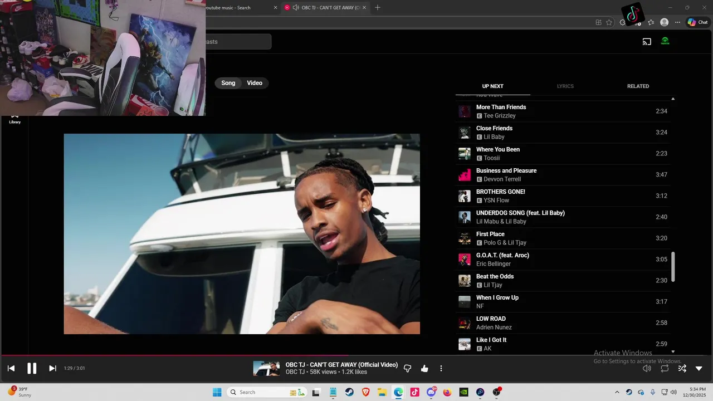This screenshot has width=713, height=401.
Task: Open the Eric Bellinger artist link
Action: (x=494, y=264)
